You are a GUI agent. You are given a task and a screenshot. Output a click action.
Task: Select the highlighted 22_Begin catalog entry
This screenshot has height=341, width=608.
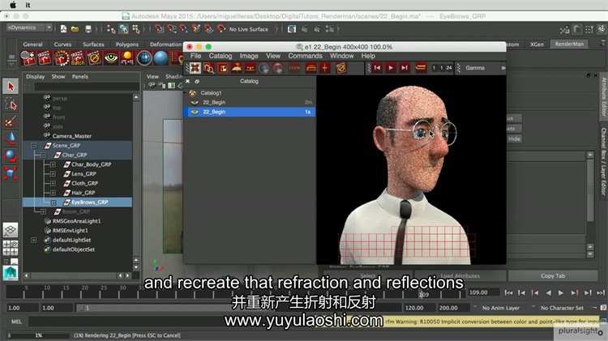point(250,112)
